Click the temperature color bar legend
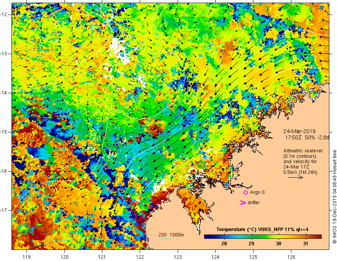Image resolution: width=337 pixels, height=261 pixels. coord(263,237)
